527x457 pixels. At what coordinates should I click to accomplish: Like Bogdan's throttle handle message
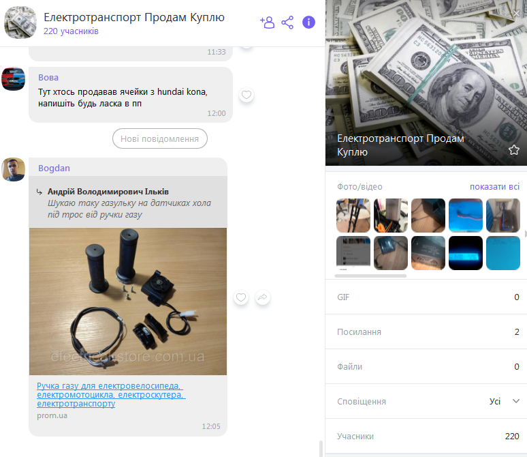coord(241,297)
